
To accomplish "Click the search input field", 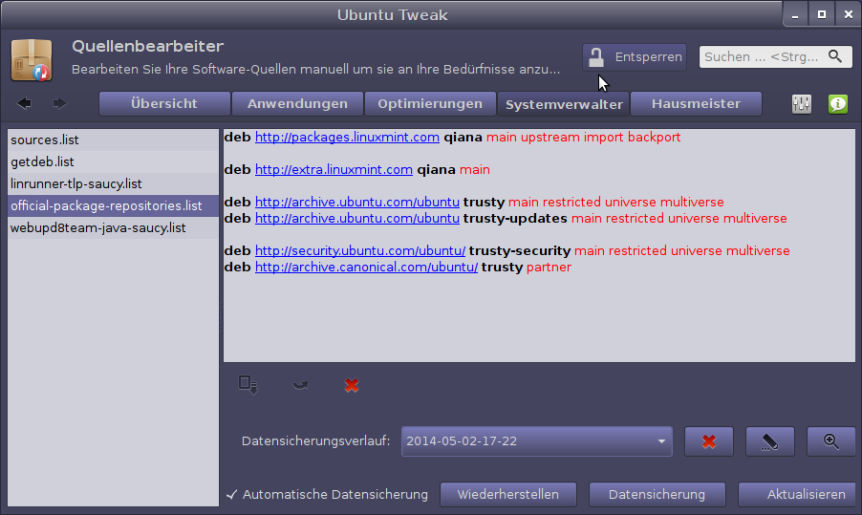I will point(765,57).
